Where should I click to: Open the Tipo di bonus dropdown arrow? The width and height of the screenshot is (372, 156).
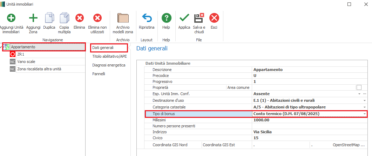pos(364,114)
